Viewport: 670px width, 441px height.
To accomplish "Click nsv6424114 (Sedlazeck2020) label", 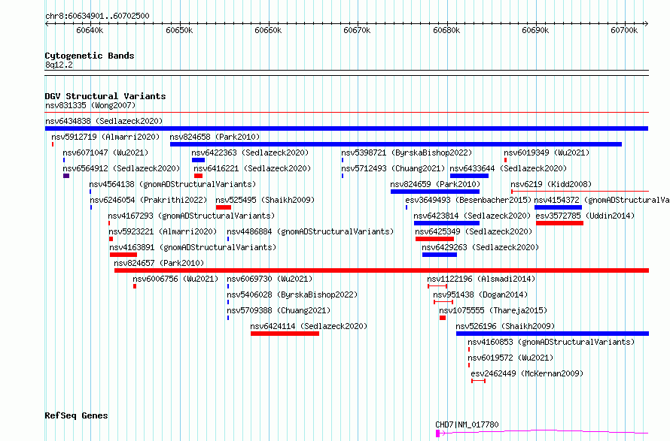I will point(309,326).
